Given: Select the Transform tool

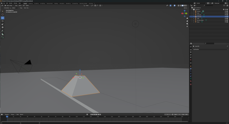Looking at the screenshot, I should click(3, 27).
